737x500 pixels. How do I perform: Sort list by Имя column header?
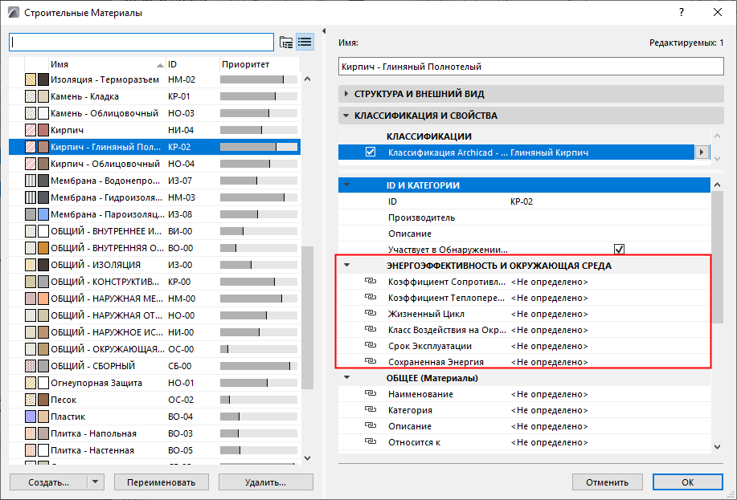click(x=107, y=64)
